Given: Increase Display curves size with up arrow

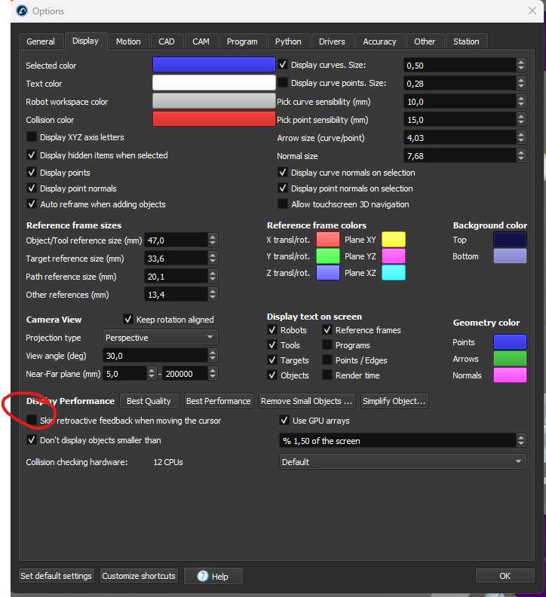Looking at the screenshot, I should (x=521, y=62).
